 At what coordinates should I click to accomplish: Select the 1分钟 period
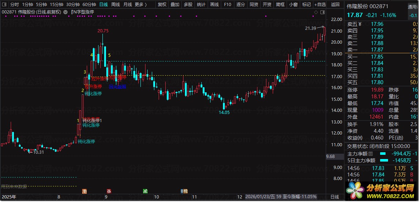click(28, 5)
